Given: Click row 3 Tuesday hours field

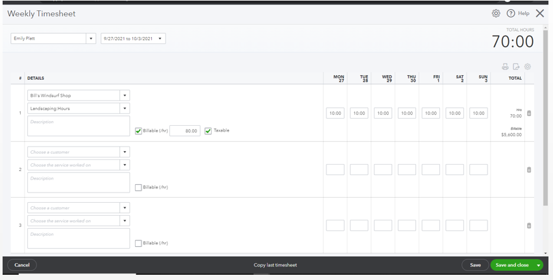Looking at the screenshot, I should tap(359, 226).
